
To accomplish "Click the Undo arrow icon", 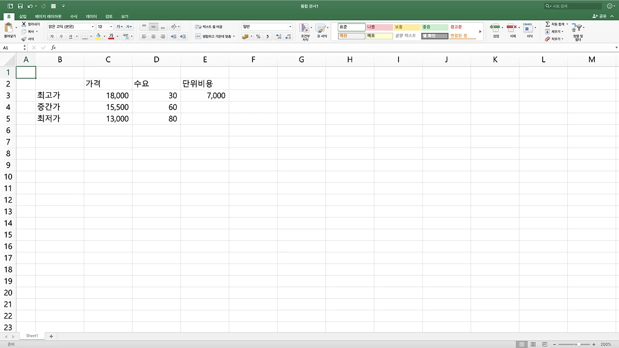I will click(30, 6).
